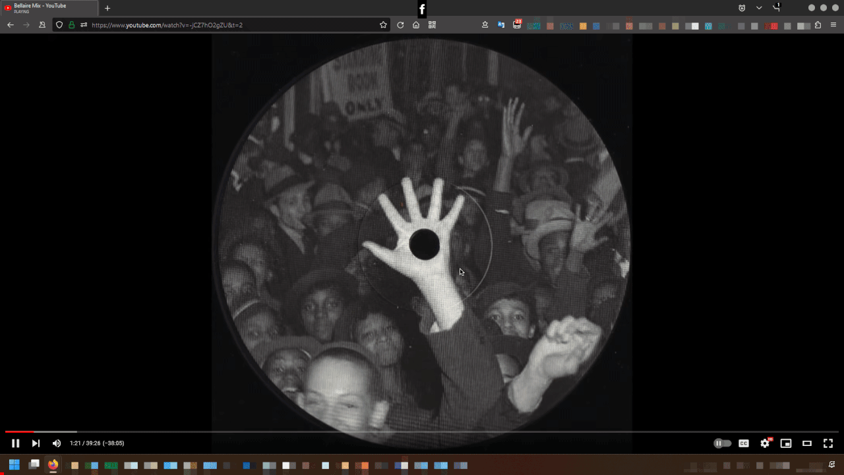Open the QR code generator icon
Viewport: 844px width, 475px height.
coord(432,25)
